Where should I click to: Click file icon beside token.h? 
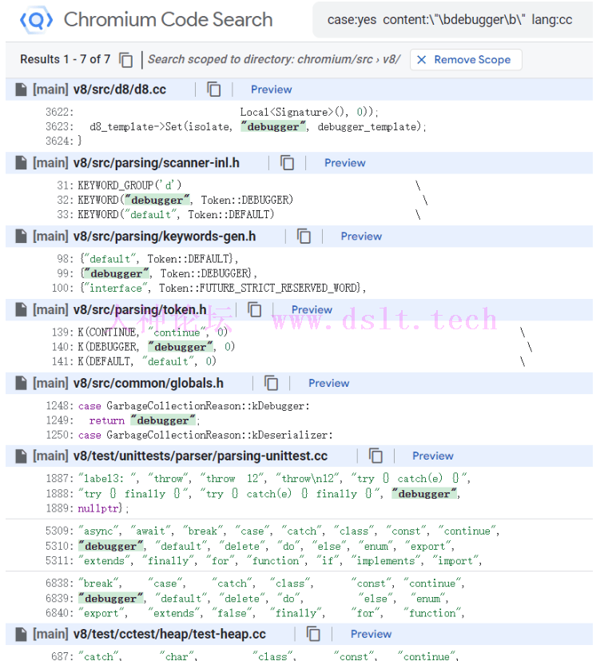tap(21, 309)
